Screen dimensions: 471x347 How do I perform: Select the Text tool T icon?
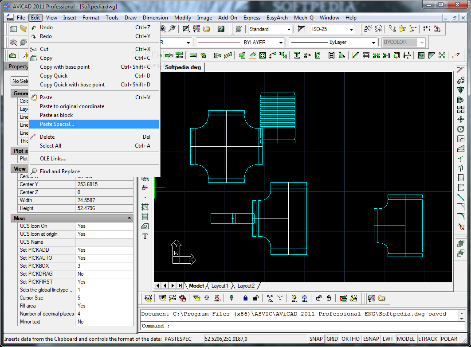145,236
